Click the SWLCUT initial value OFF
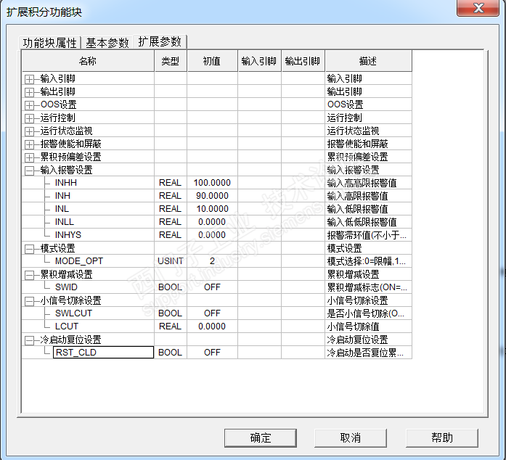This screenshot has width=506, height=460. point(212,313)
